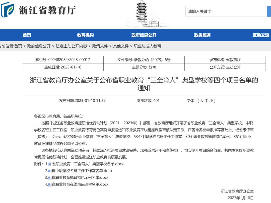Click 职业与成人教育 breadcrumb link
Image resolution: width=271 pixels, height=203 pixels.
(148, 46)
